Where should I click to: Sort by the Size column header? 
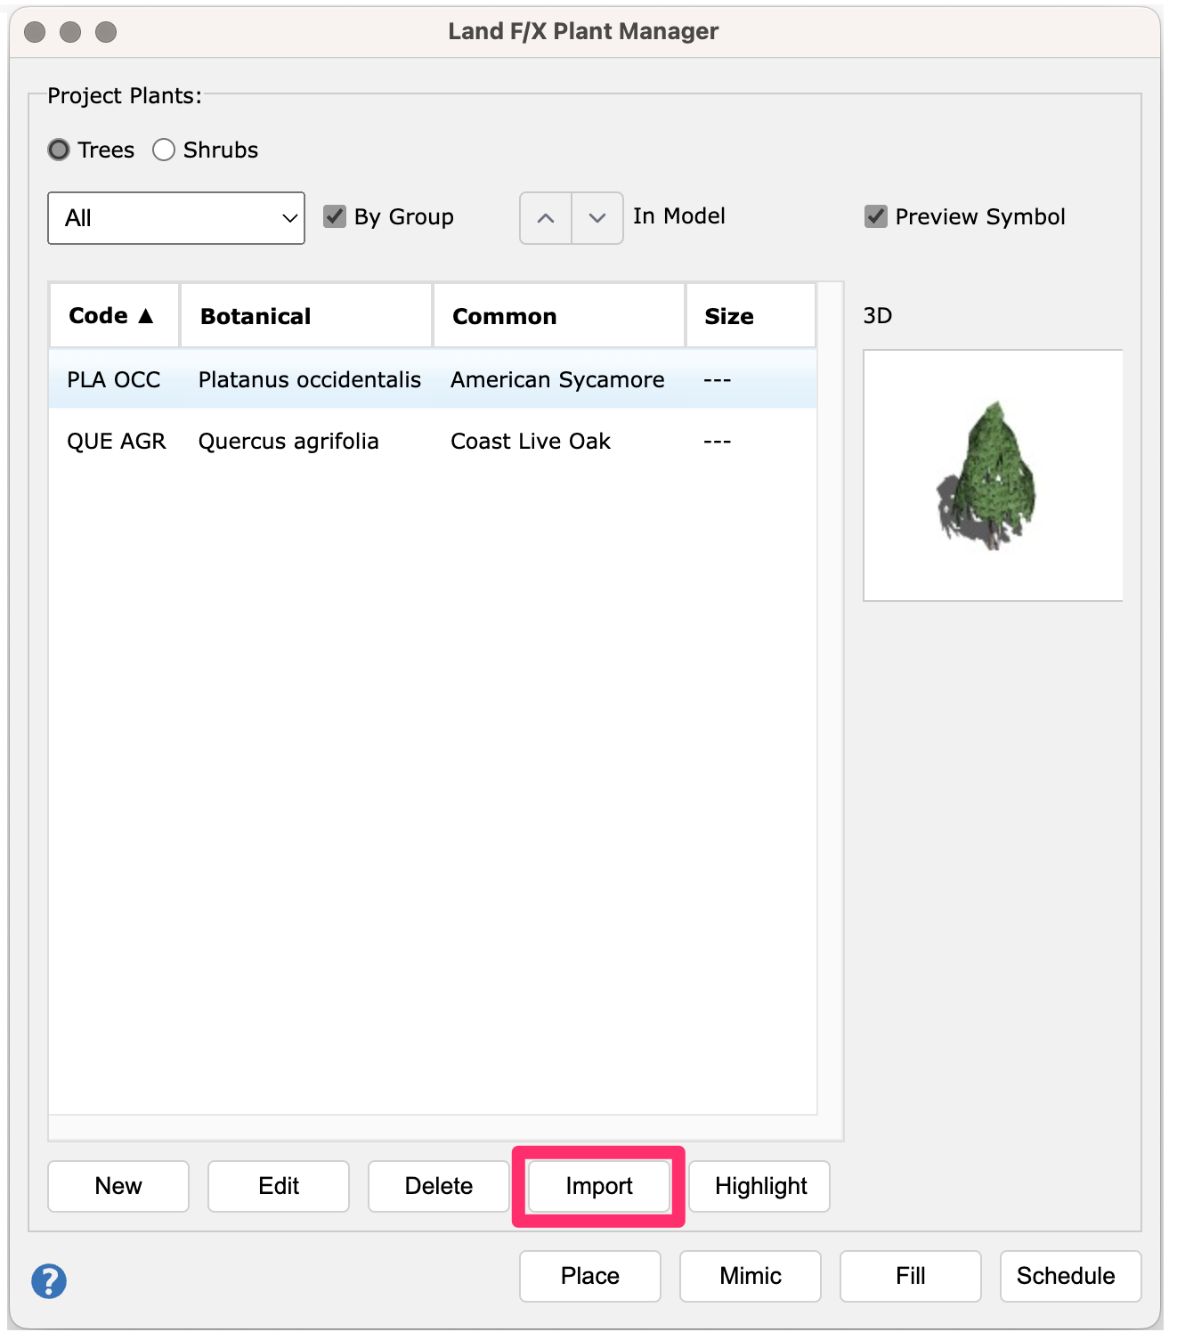pos(751,316)
